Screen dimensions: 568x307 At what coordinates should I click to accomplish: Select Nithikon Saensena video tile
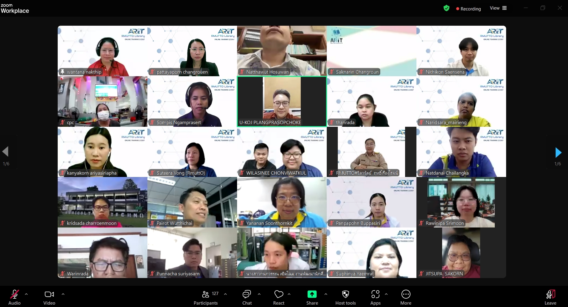[461, 51]
